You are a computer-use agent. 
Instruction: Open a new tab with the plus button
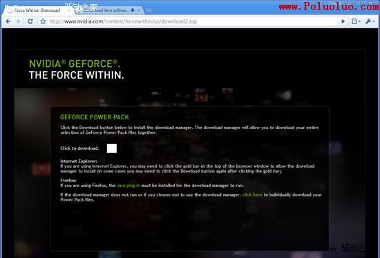click(149, 10)
